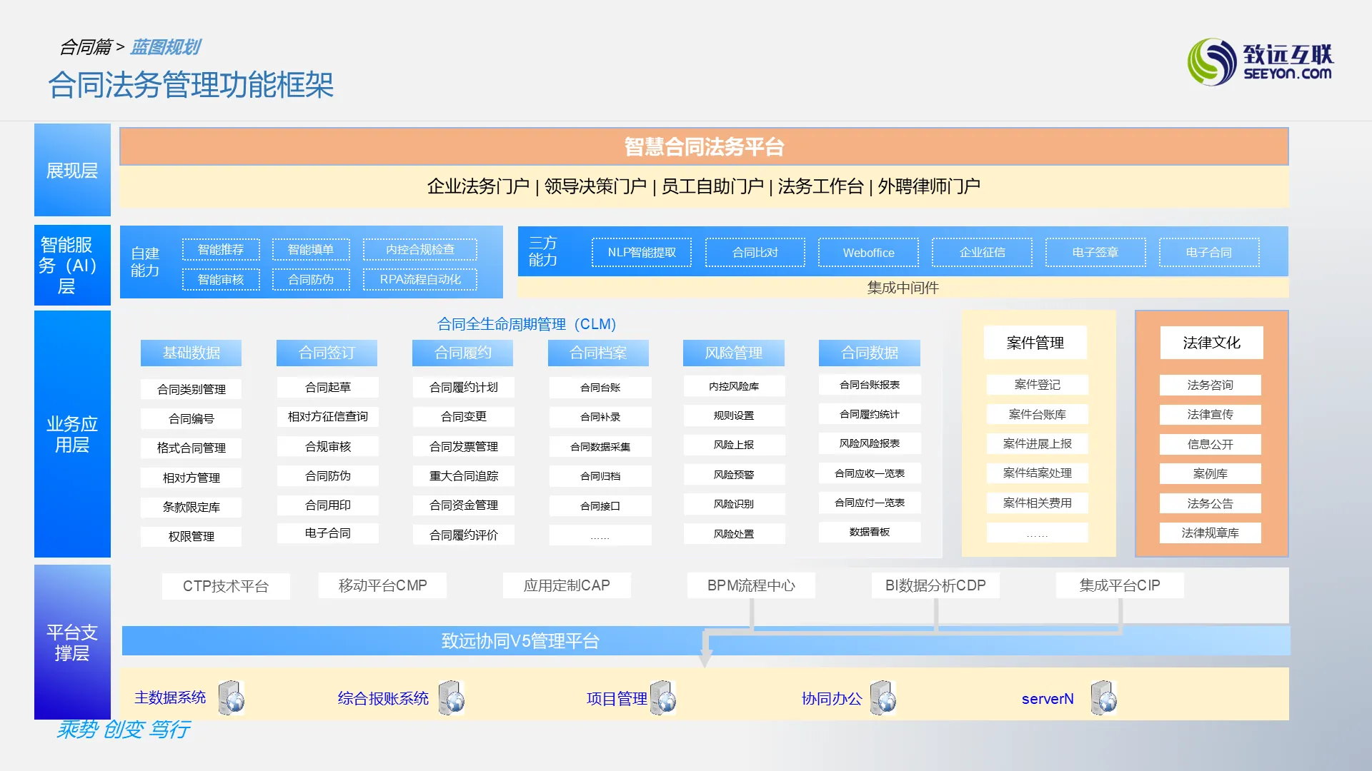
Task: Select the Weboffice box
Action: pyautogui.click(x=868, y=252)
